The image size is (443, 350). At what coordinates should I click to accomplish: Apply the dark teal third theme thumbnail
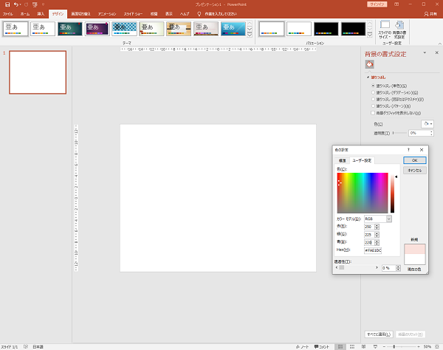(x=70, y=29)
